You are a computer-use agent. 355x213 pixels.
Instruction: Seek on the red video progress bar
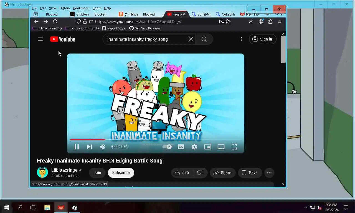[155, 140]
